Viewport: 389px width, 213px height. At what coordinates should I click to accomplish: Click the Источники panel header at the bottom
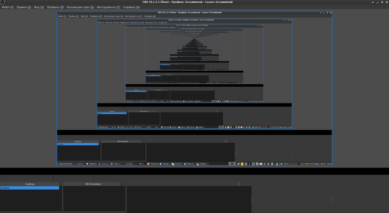tap(93, 184)
